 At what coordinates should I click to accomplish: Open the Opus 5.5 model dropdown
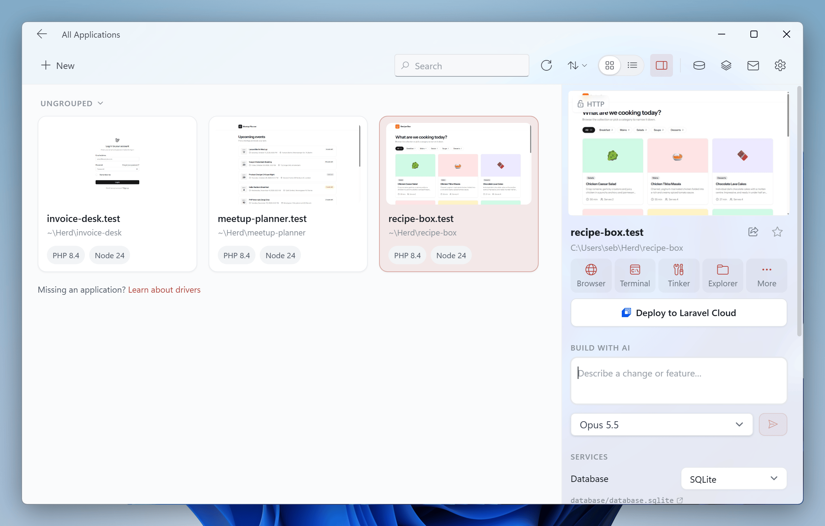[662, 424]
